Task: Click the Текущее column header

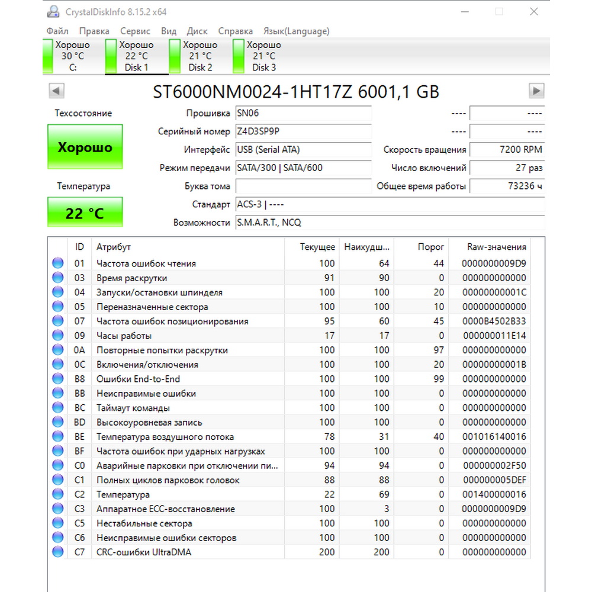Action: coord(312,247)
